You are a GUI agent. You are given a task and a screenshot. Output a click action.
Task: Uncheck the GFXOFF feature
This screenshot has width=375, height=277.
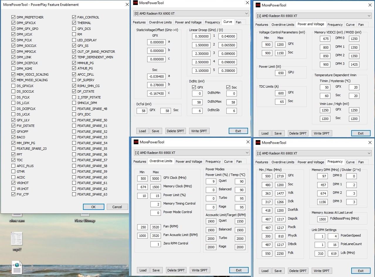coord(13,132)
